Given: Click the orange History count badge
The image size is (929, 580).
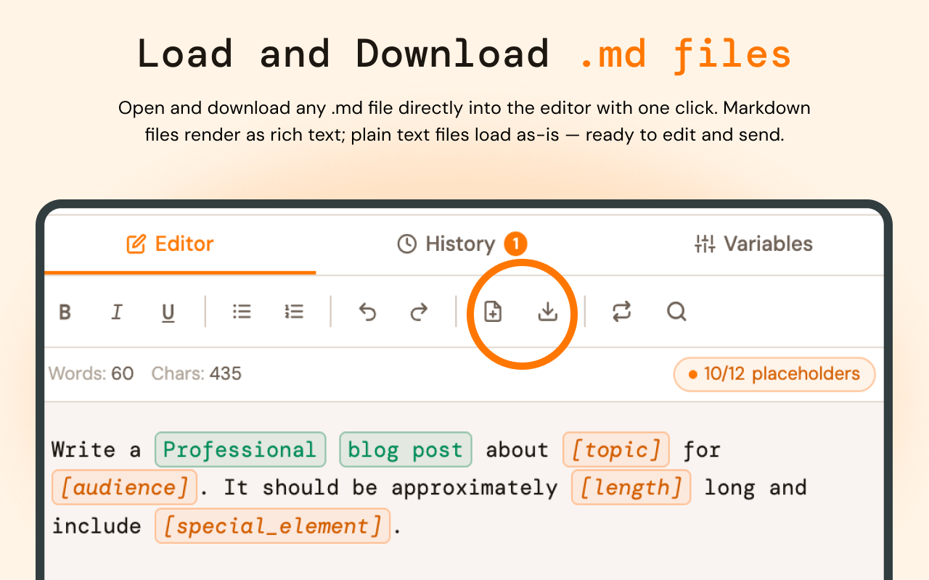Looking at the screenshot, I should click(515, 244).
